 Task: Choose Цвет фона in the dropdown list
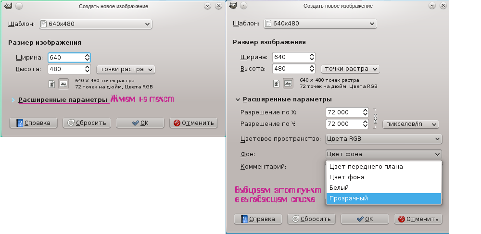coord(383,177)
